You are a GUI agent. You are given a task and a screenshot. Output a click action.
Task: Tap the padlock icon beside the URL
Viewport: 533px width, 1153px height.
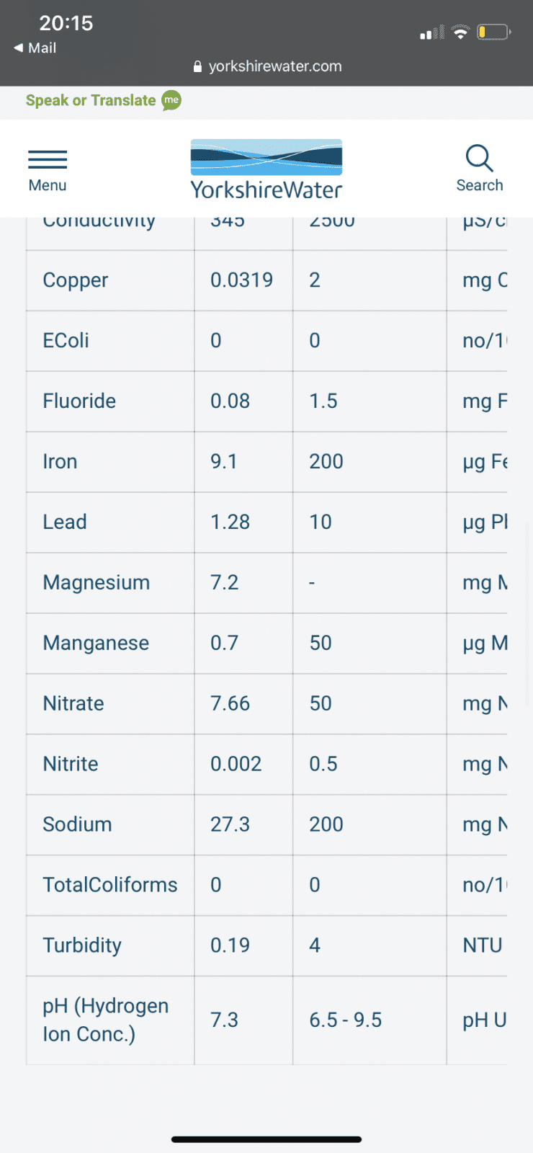tap(198, 66)
